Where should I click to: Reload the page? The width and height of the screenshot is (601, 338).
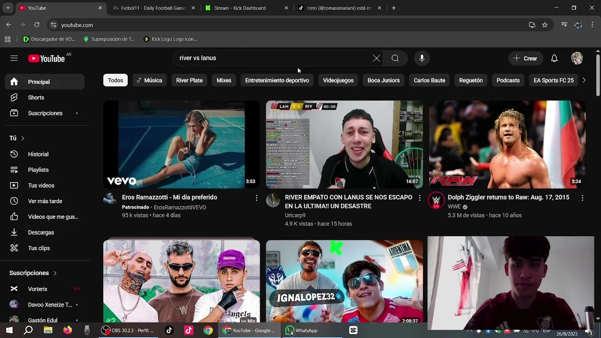point(37,25)
